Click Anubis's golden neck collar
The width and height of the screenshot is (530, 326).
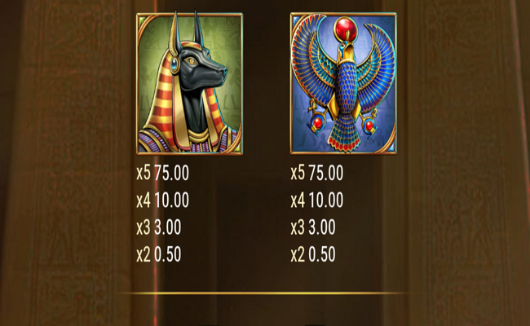pyautogui.click(x=199, y=136)
